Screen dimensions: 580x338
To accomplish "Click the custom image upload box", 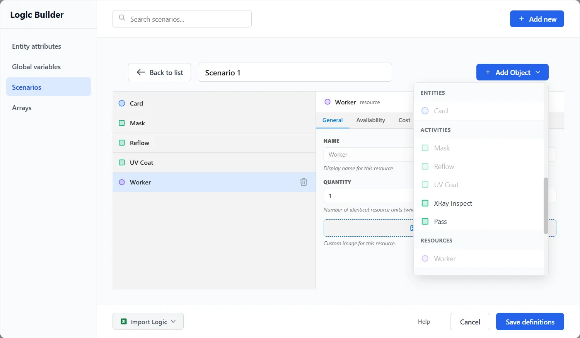I will [x=368, y=228].
